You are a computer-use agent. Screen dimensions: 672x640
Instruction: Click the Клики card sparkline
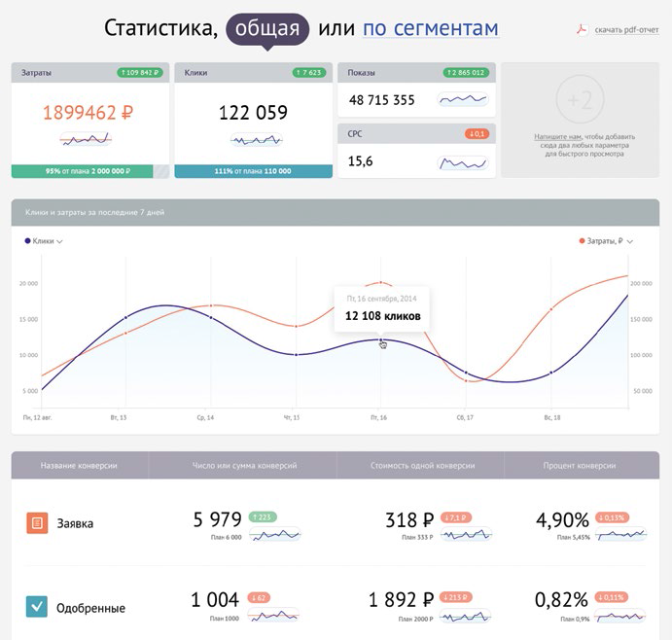257,140
